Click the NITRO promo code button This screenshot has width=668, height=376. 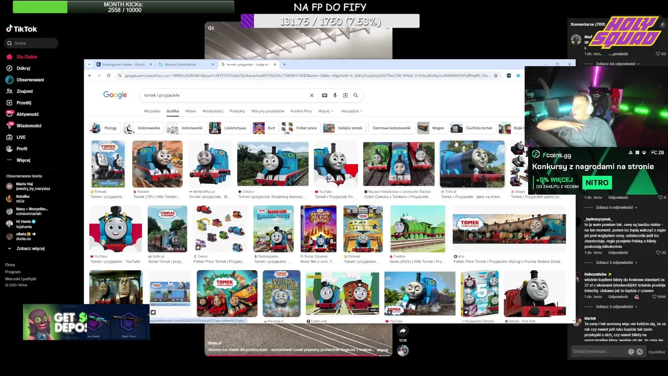click(x=597, y=183)
